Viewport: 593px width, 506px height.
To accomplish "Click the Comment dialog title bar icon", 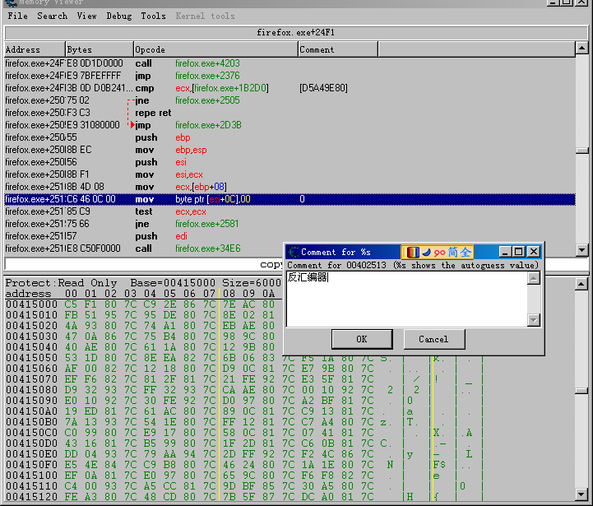I will point(294,252).
